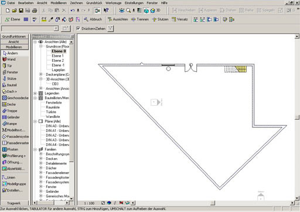
Task: Open the type selector combo box
Action: [30, 29]
